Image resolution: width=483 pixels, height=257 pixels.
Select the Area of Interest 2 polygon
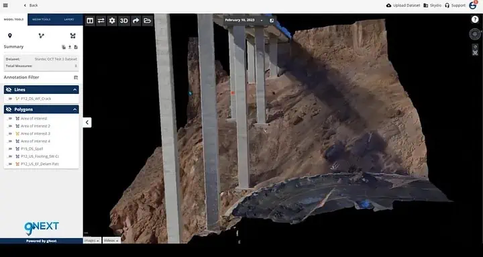[36, 126]
